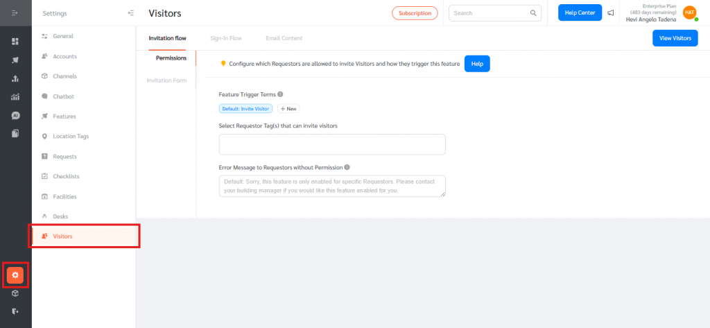710x328 pixels.
Task: Click the View Visitors button
Action: (675, 38)
